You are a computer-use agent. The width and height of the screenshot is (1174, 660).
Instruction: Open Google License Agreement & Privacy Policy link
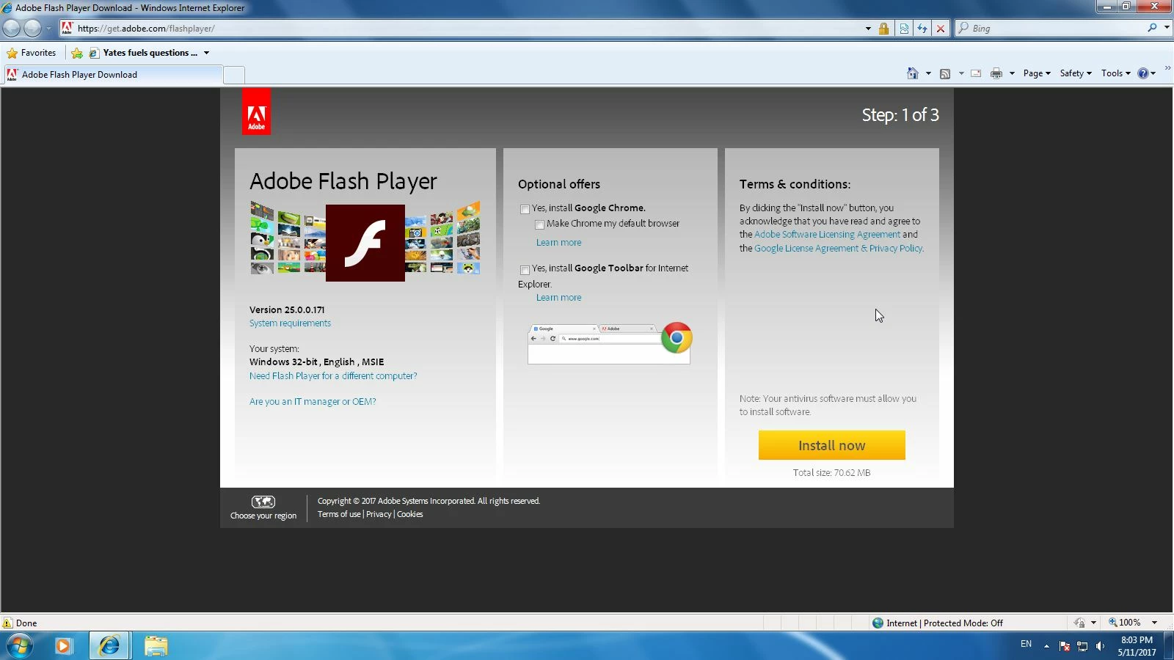[x=838, y=249]
